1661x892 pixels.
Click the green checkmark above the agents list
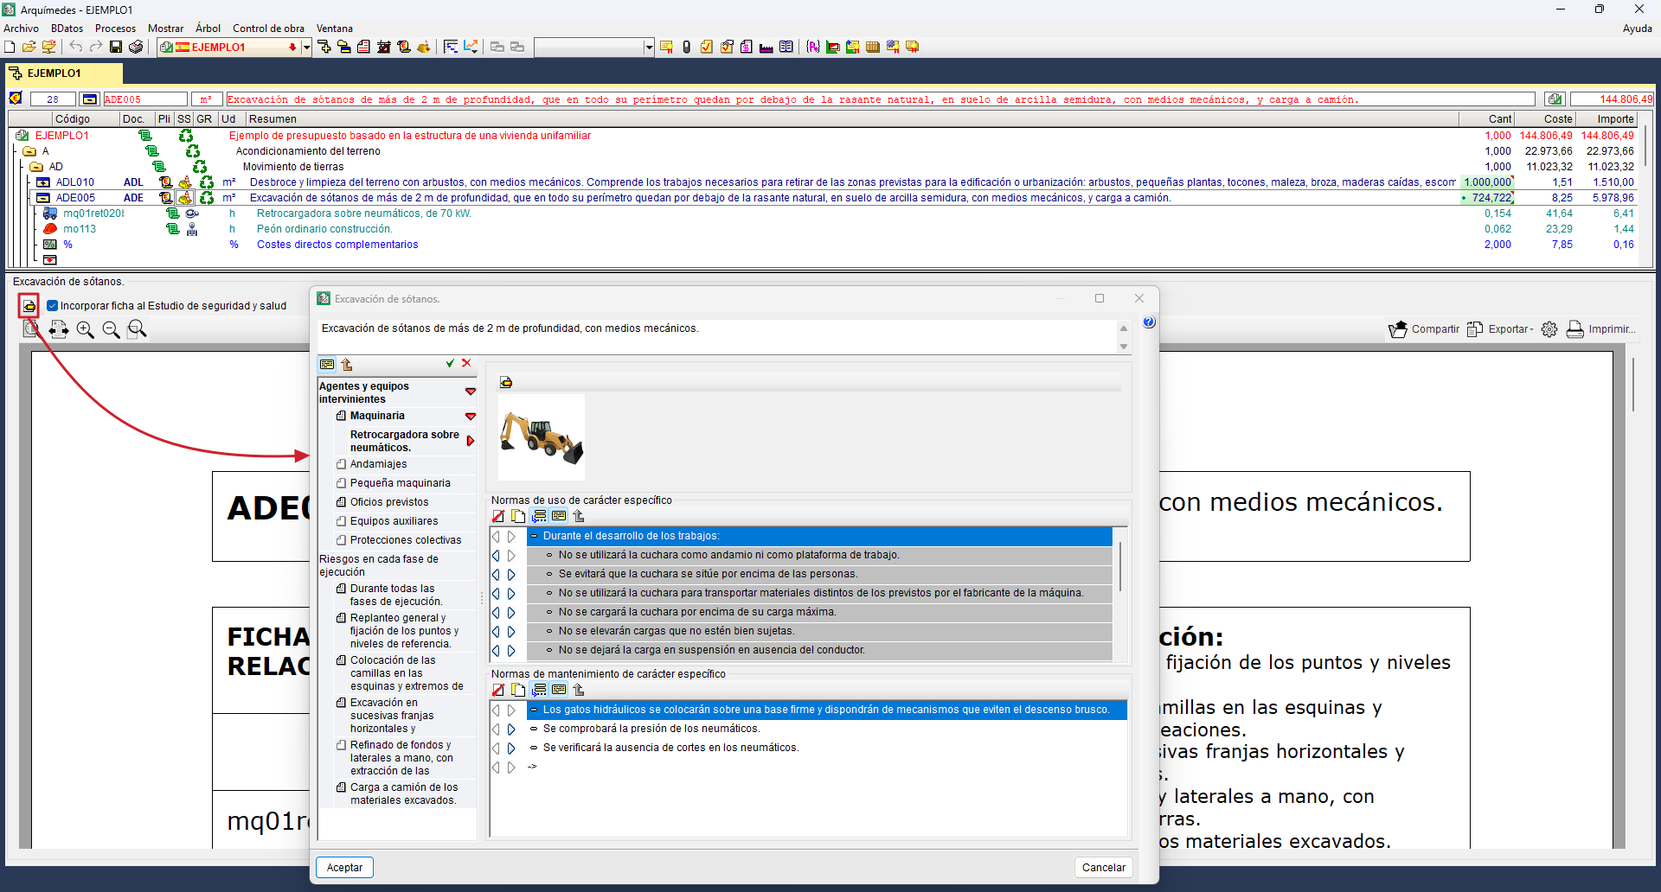click(450, 364)
